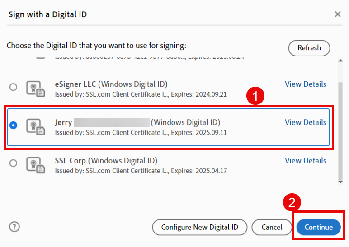Open View Details for eSigner LLC
The width and height of the screenshot is (349, 247).
click(x=305, y=84)
